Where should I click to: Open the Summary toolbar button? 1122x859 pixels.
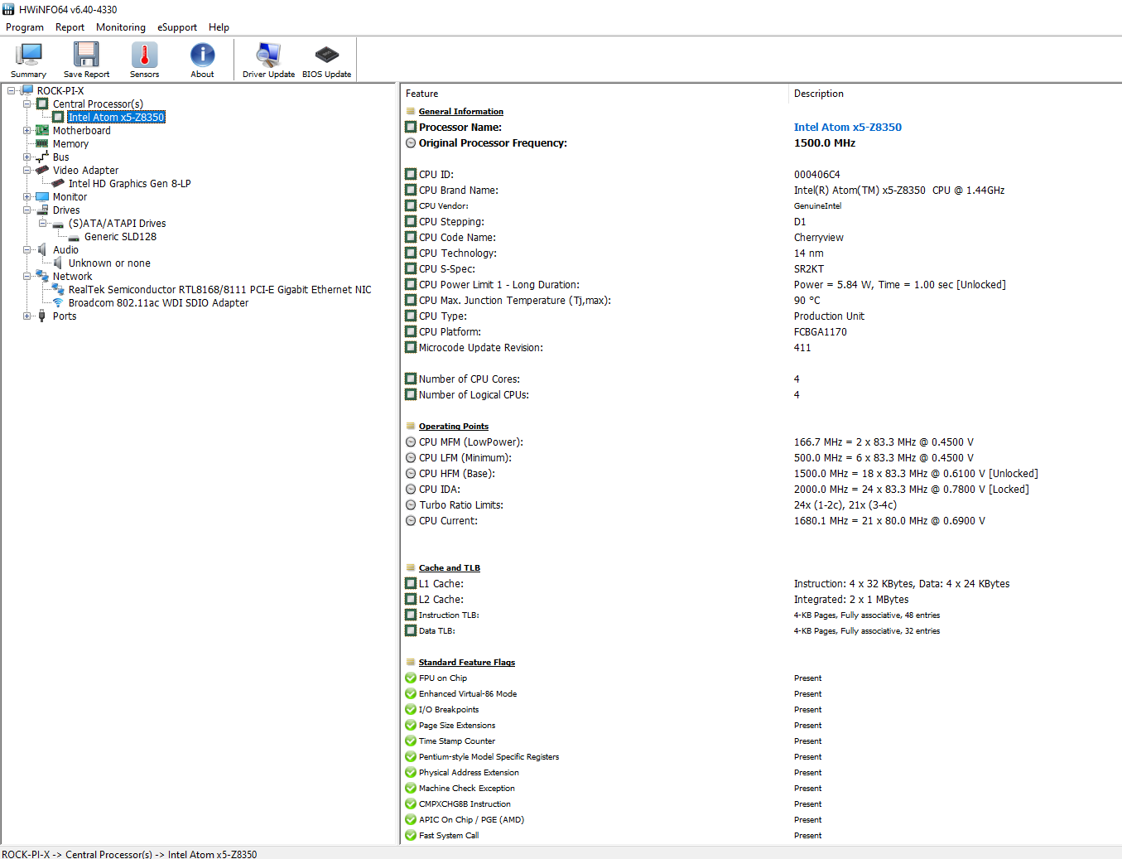29,60
